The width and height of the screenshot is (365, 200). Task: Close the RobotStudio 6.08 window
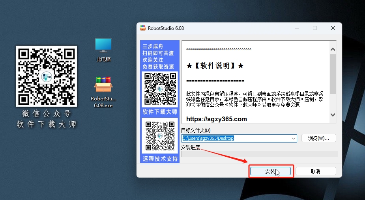(x=333, y=28)
